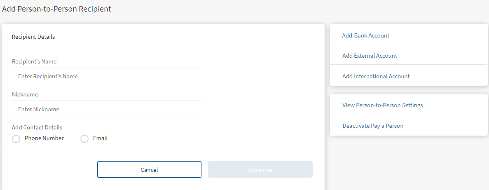Focus the Recipient's Name input field
The height and width of the screenshot is (190, 489).
tap(107, 76)
